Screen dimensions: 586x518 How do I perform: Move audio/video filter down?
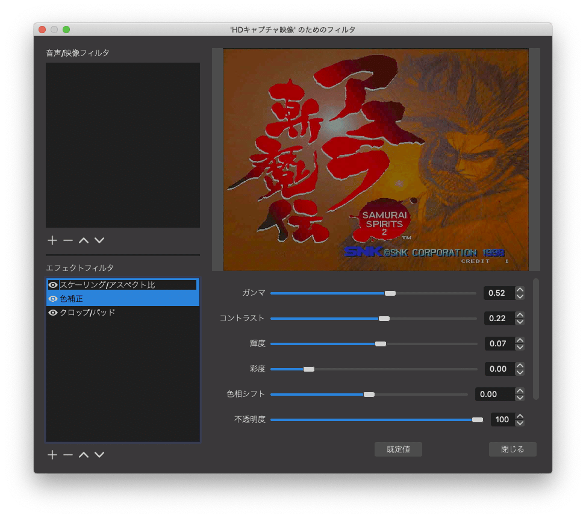point(99,240)
